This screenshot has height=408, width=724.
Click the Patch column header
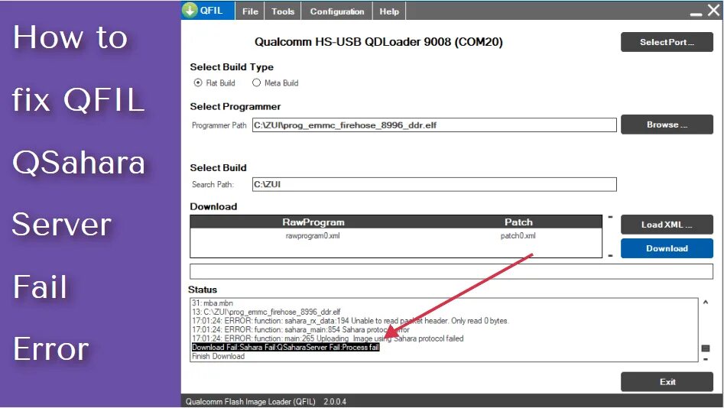[518, 222]
